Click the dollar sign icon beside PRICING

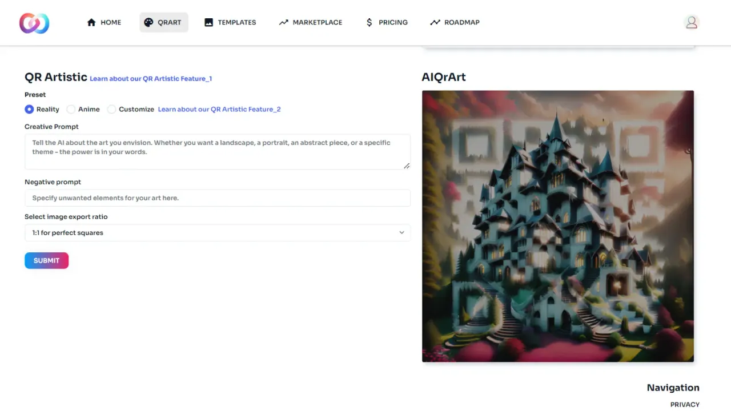(369, 22)
